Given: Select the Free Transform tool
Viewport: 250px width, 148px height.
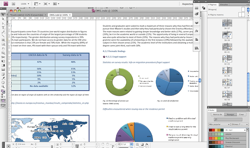Looking at the screenshot, I should 3,61.
